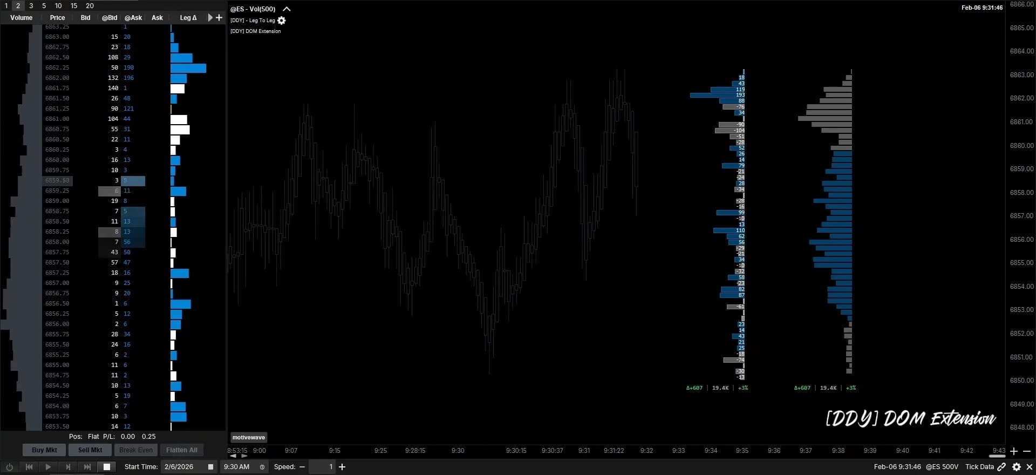Select order quantity preset 5
This screenshot has height=475, width=1036.
(44, 5)
